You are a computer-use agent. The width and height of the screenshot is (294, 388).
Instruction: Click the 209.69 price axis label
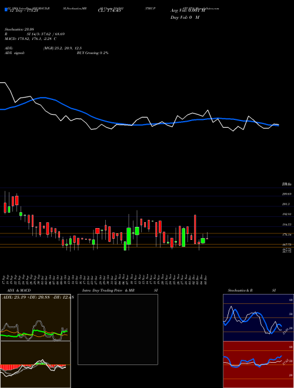click(x=286, y=194)
